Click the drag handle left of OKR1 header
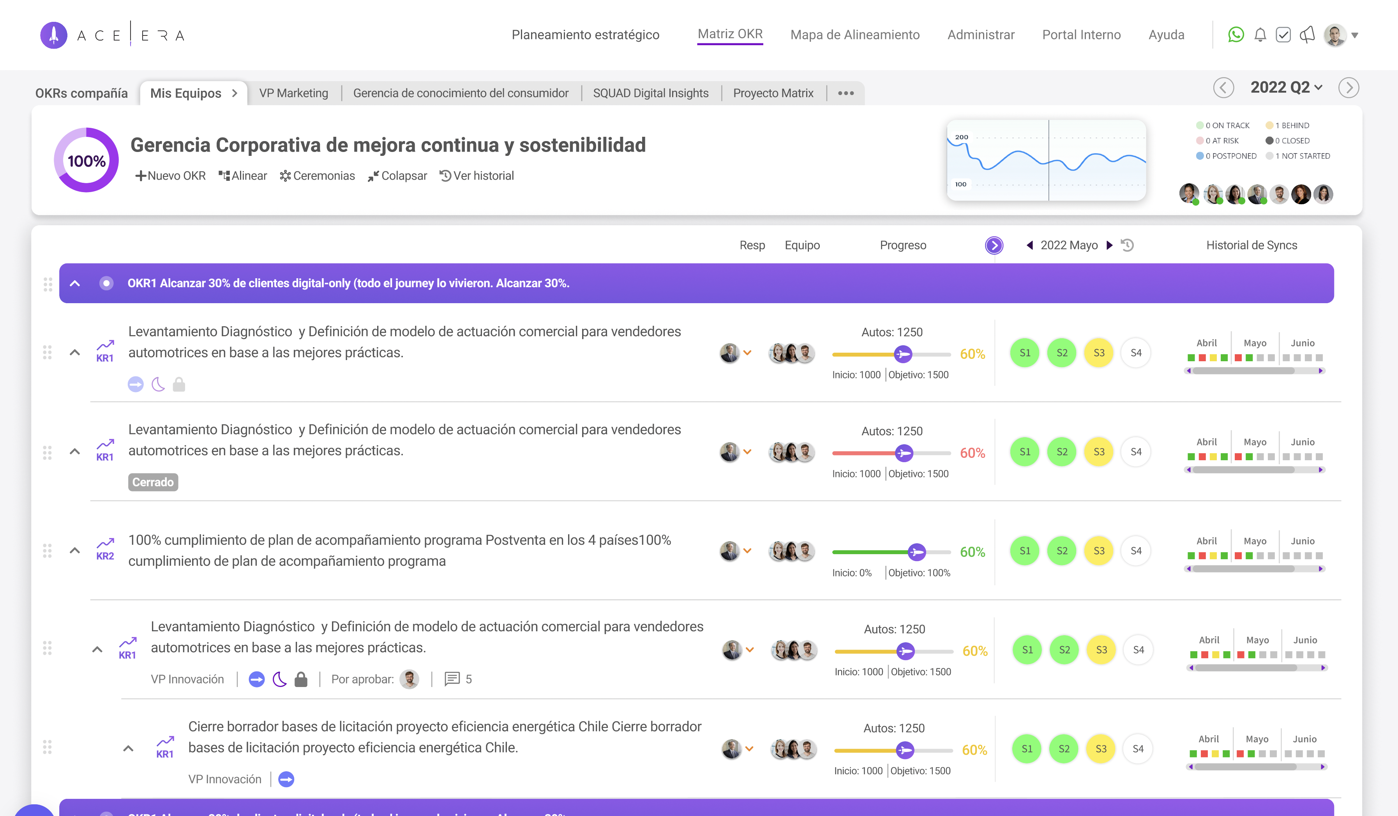This screenshot has width=1398, height=816. 48,284
